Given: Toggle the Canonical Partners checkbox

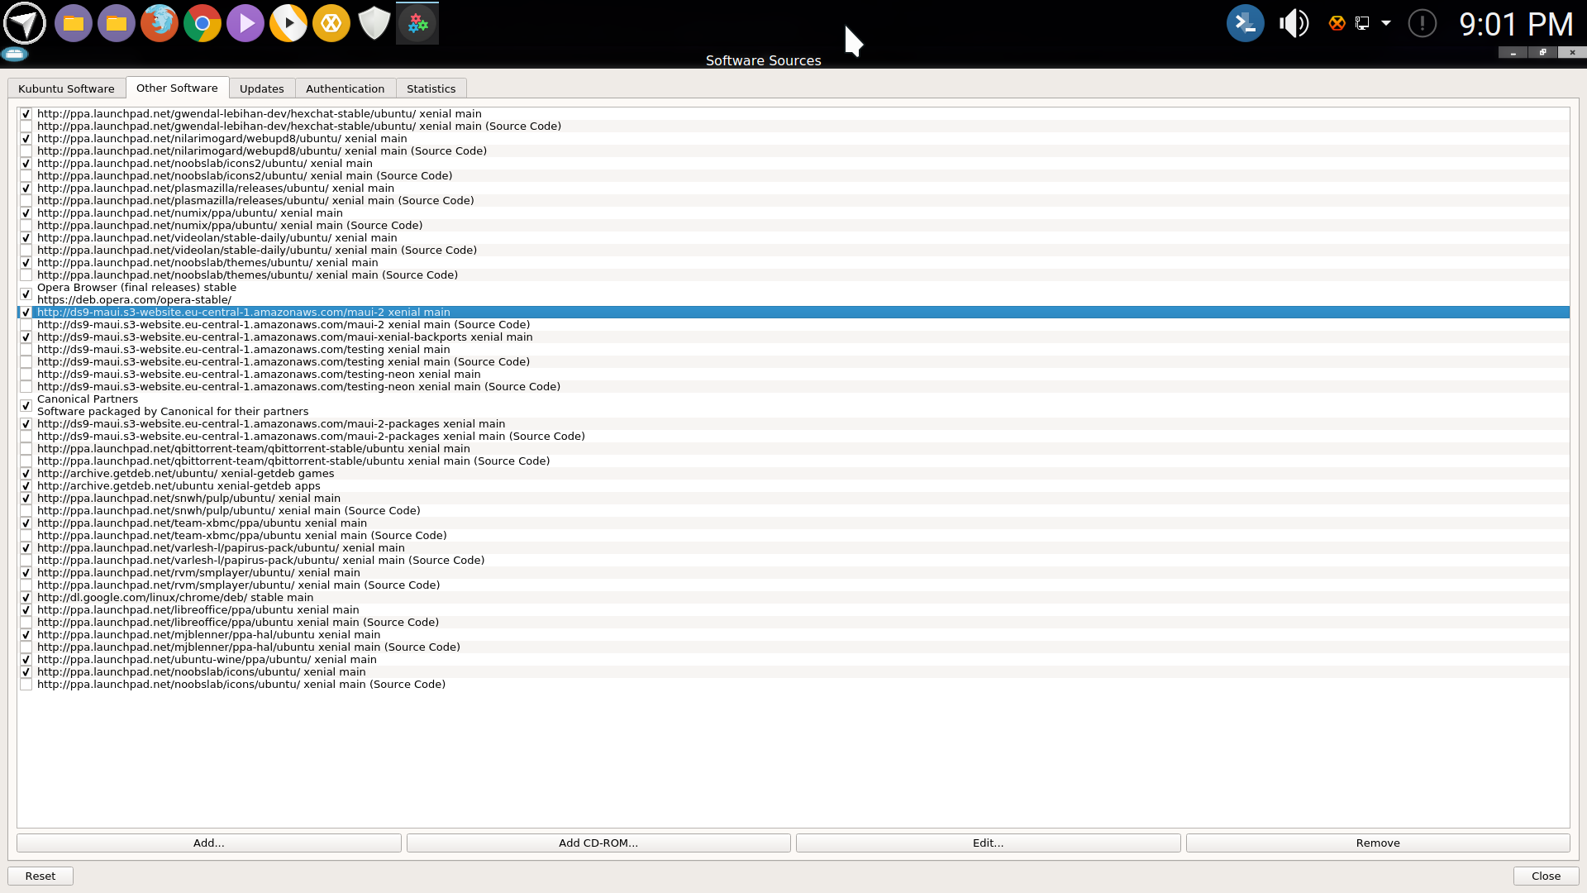Looking at the screenshot, I should pos(26,405).
